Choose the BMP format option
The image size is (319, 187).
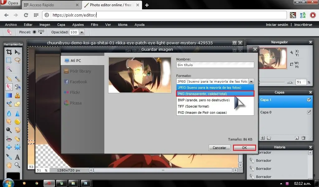pyautogui.click(x=215, y=100)
